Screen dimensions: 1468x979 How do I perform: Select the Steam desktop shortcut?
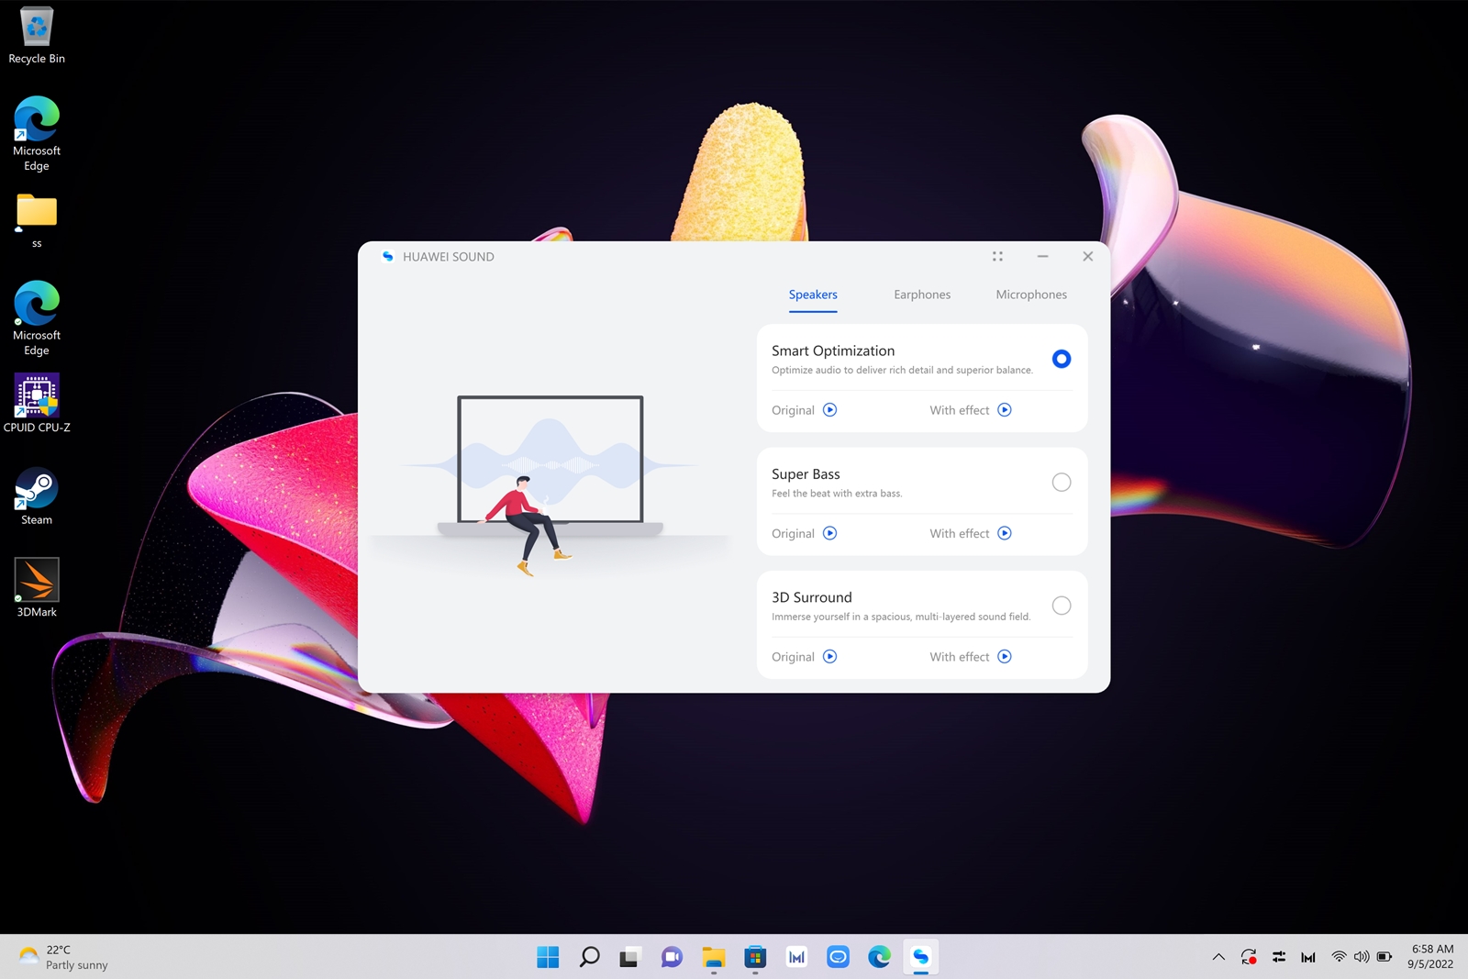37,496
